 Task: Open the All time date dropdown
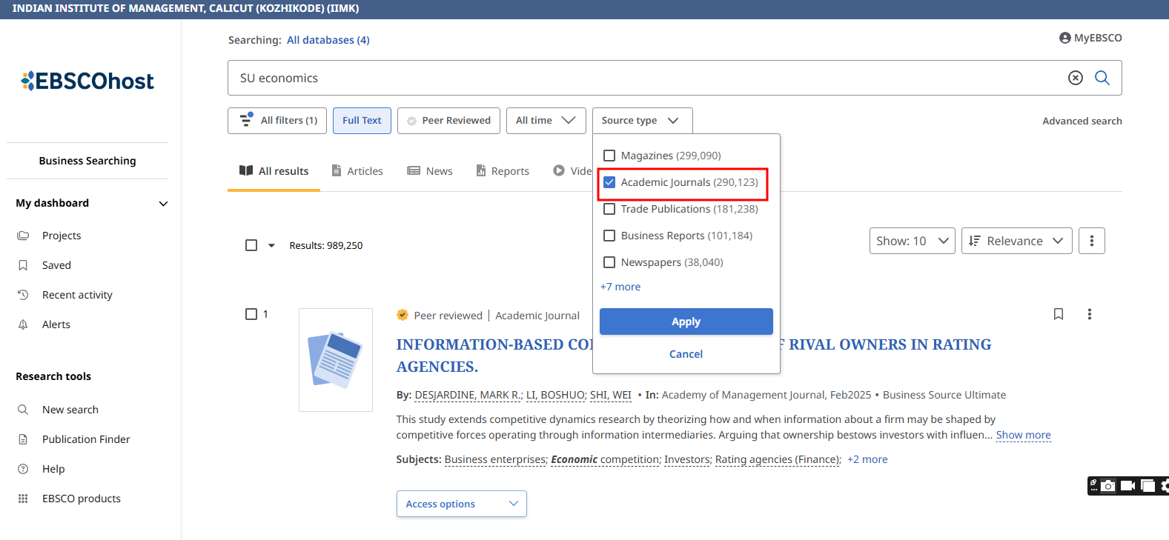[546, 121]
